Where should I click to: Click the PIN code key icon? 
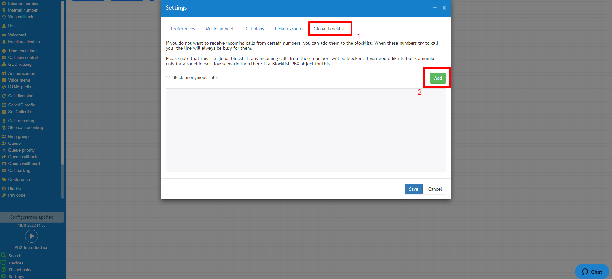click(x=4, y=195)
